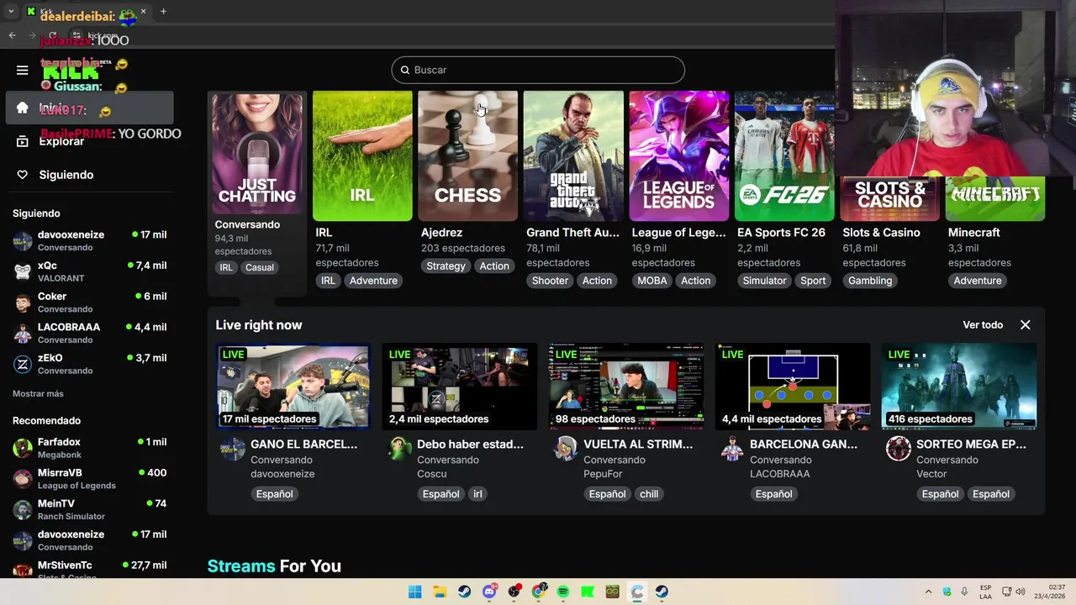The width and height of the screenshot is (1076, 605).
Task: Open EA Sports FC 26 category card
Action: click(784, 156)
